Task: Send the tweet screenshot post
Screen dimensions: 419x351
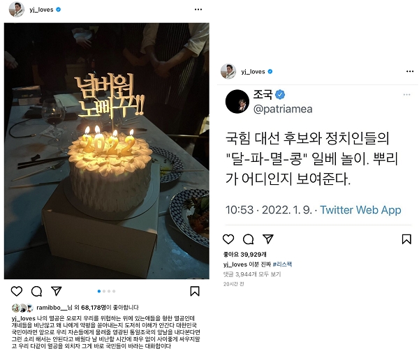Action: pyautogui.click(x=268, y=239)
